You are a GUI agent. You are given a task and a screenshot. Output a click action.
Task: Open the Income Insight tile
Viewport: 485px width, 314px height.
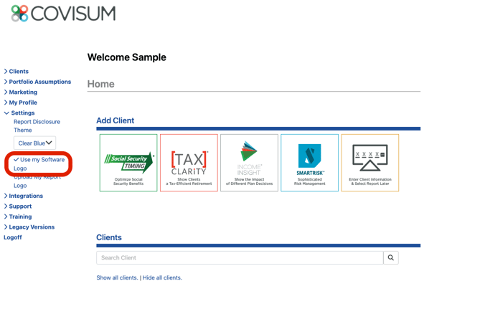click(x=249, y=163)
